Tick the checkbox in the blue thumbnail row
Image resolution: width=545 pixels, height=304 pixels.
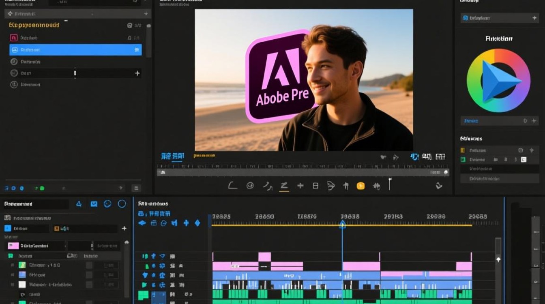[x=89, y=275]
